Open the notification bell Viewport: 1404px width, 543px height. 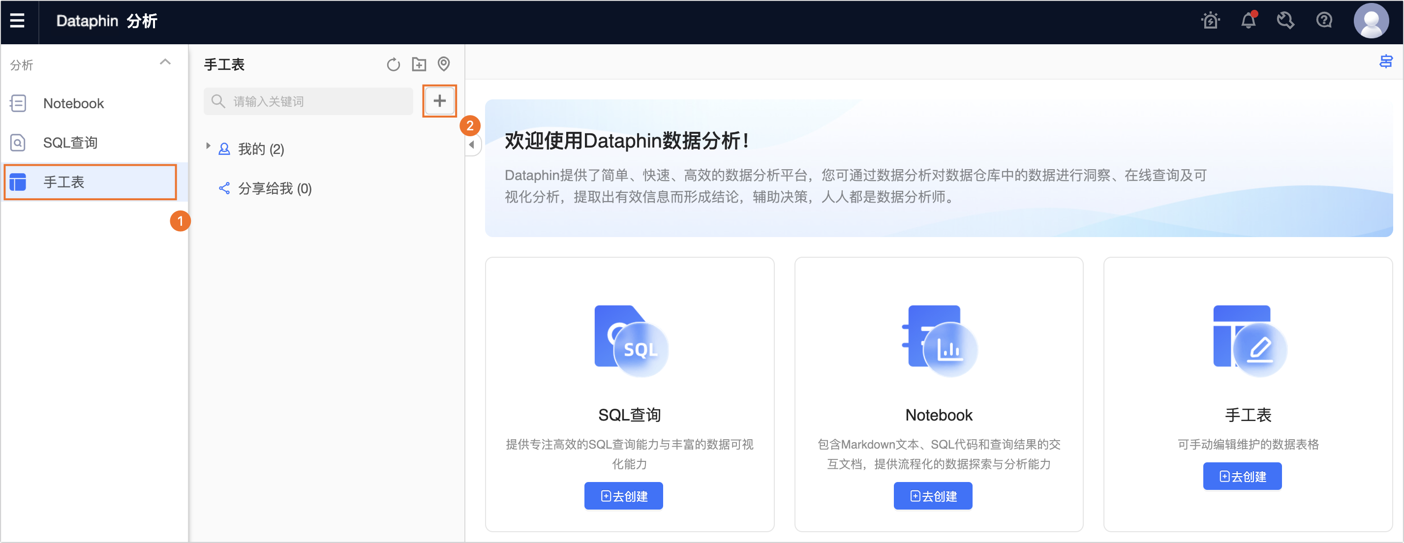point(1248,21)
